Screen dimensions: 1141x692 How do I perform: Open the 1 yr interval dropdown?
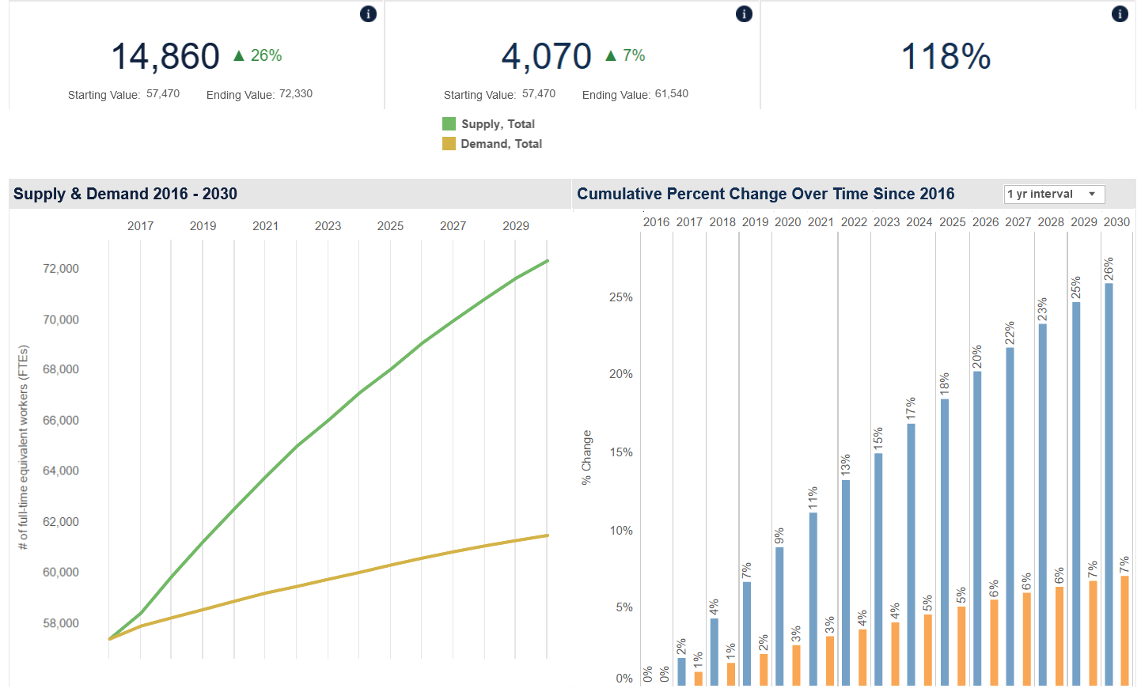click(1053, 194)
